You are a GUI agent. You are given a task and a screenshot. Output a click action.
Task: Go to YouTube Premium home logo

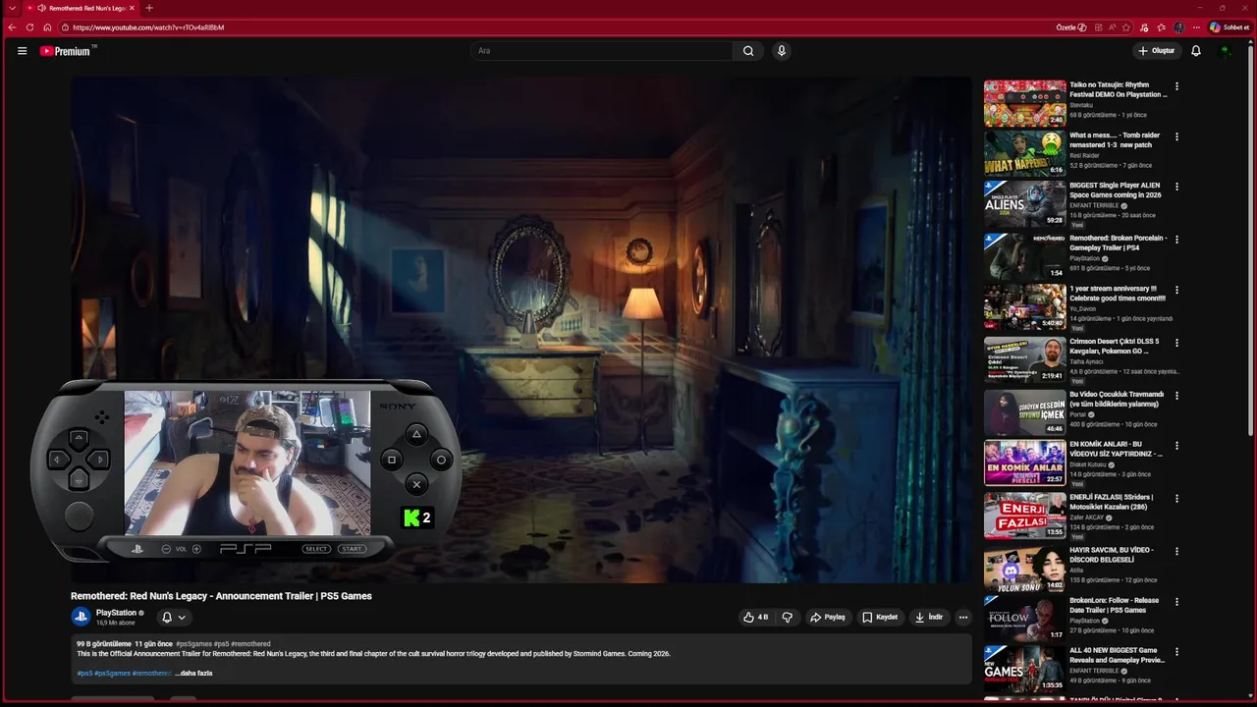point(67,51)
